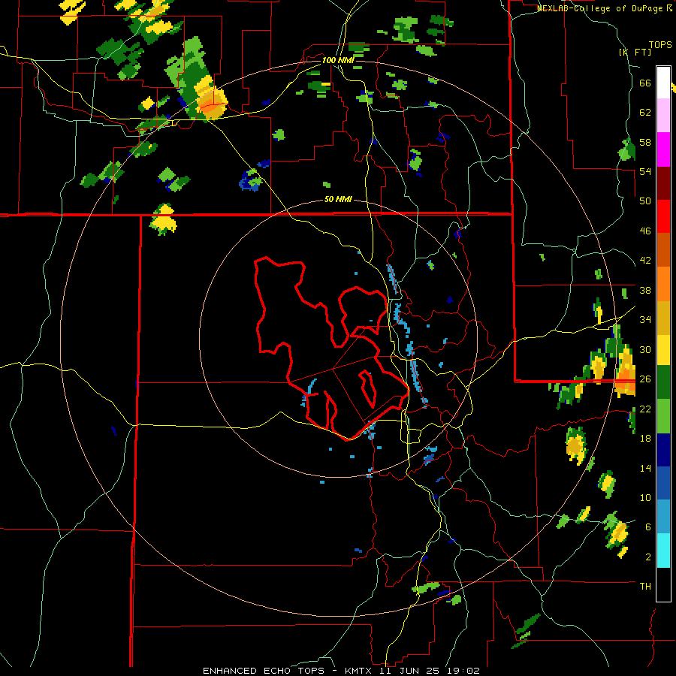Click the dark green legend swatch

tap(663, 382)
